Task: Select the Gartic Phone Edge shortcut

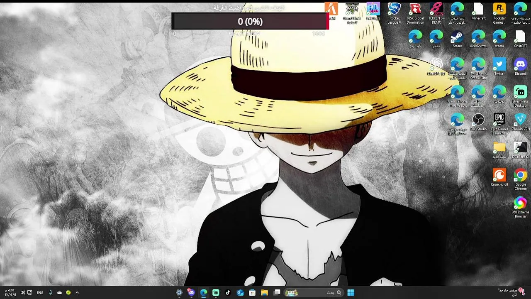Action: (x=457, y=96)
